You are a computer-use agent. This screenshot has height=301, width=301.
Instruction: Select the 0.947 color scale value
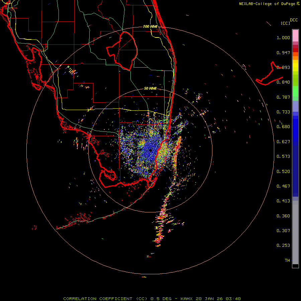pyautogui.click(x=283, y=53)
